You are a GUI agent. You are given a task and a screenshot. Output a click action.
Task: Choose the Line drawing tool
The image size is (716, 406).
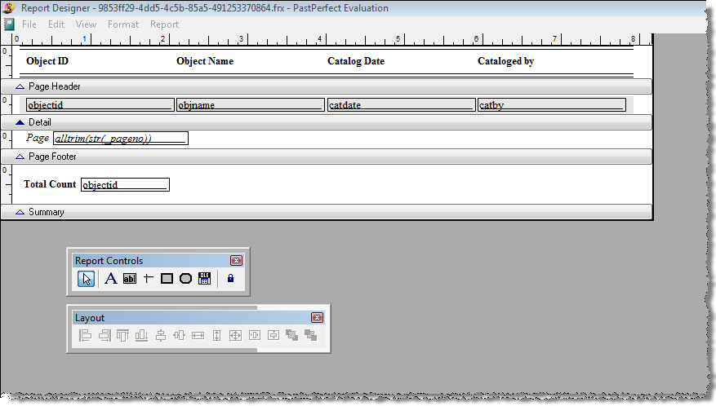149,278
